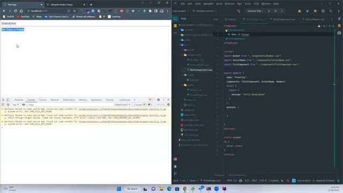Open the Current File run configuration dropdown

coord(255,11)
